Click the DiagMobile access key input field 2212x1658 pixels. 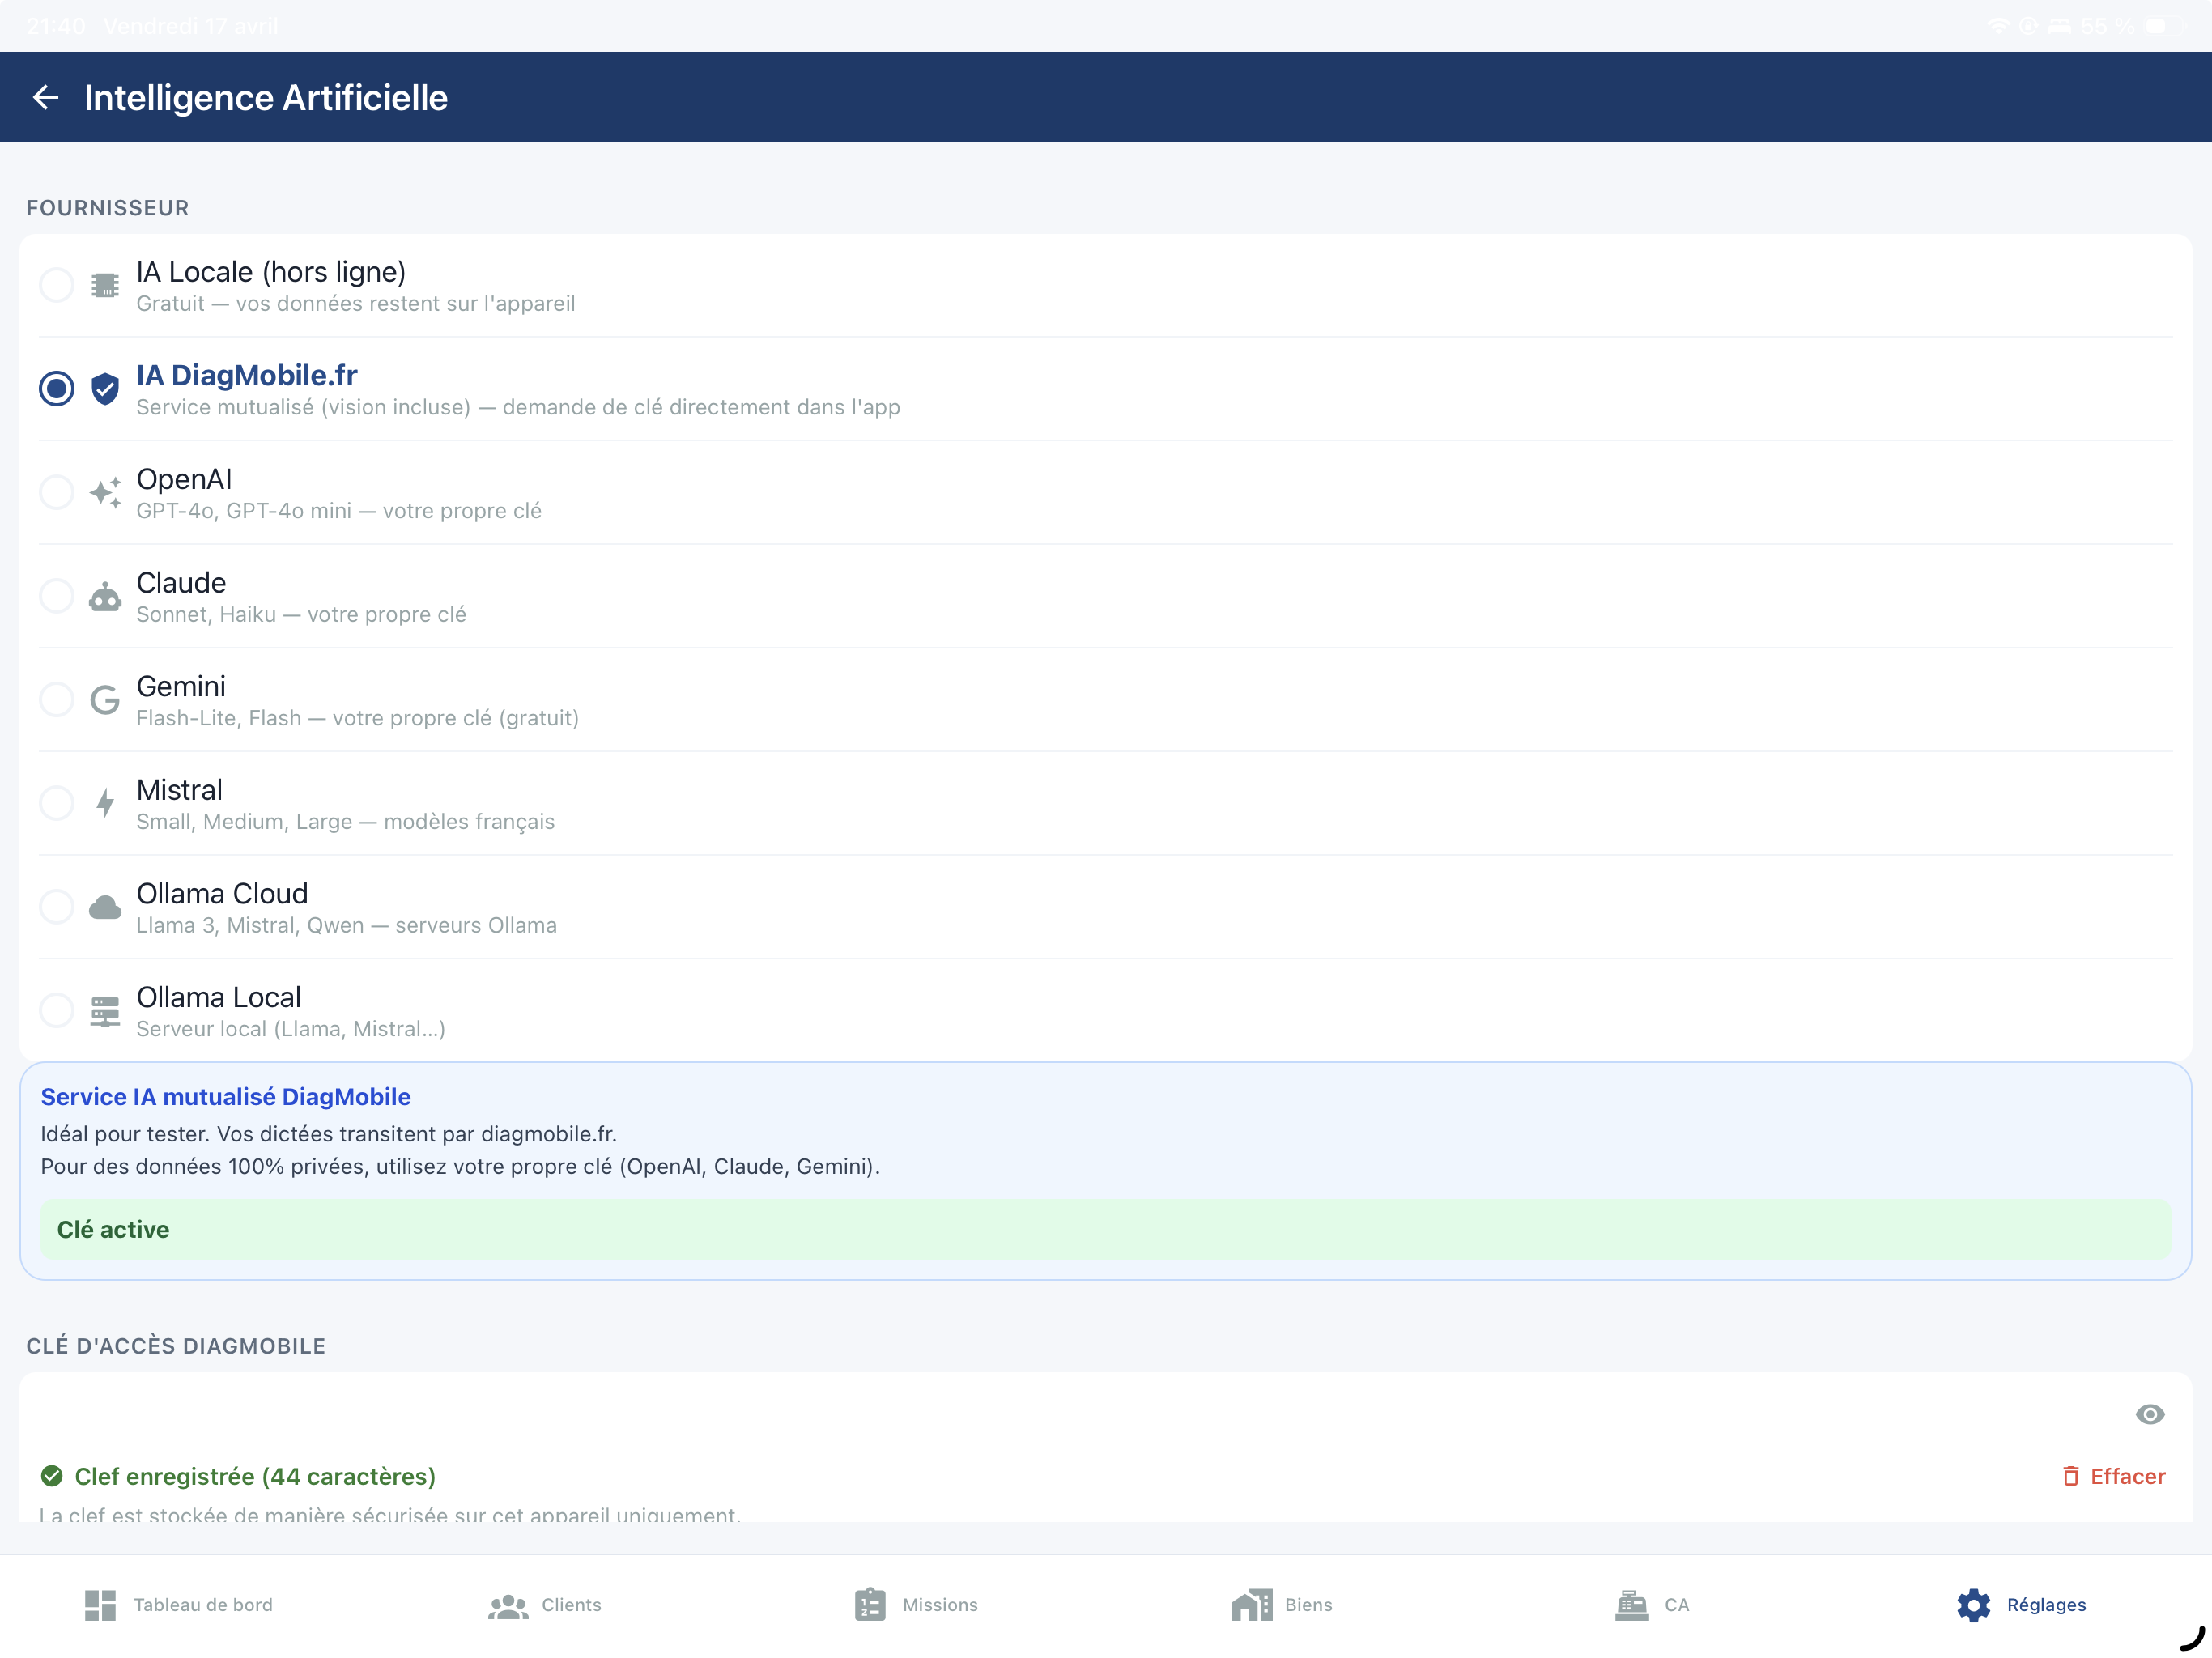(x=1000, y=1413)
